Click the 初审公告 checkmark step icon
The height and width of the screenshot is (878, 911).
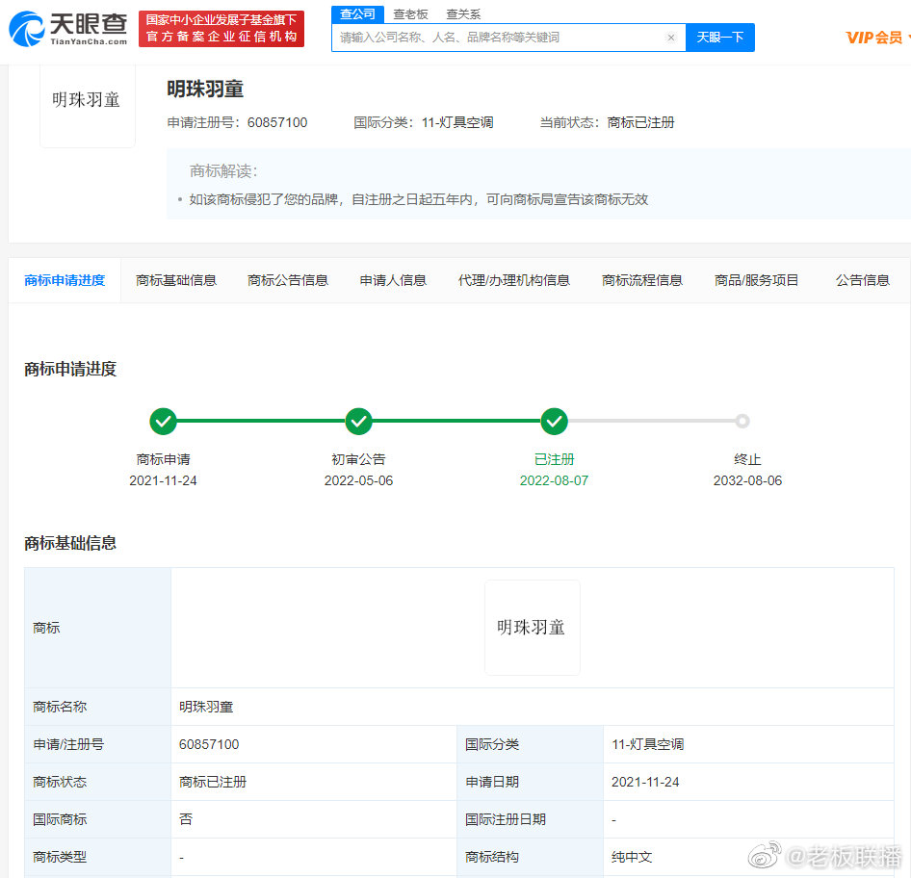point(358,422)
